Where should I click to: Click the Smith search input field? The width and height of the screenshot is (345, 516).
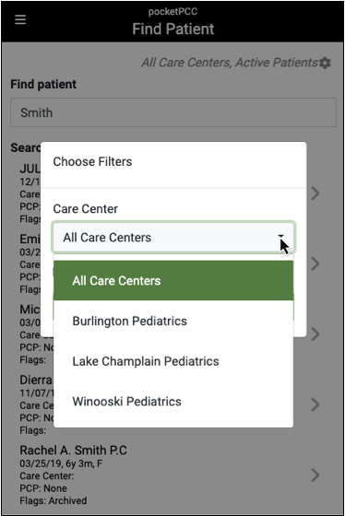click(173, 112)
